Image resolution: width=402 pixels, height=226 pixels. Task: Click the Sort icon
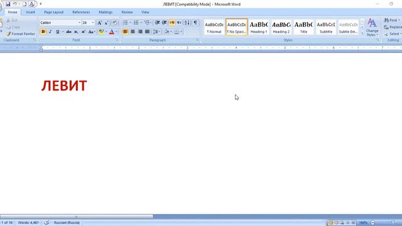187,23
